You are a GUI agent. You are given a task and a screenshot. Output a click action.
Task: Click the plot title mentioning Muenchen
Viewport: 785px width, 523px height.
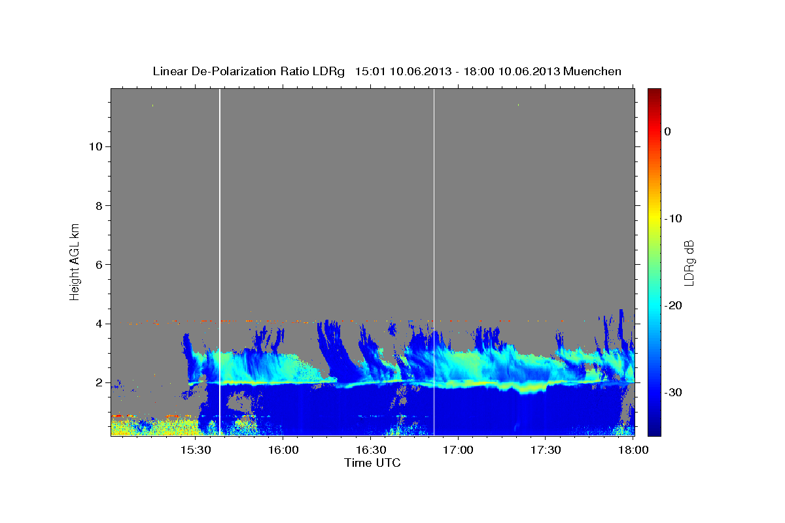coord(387,71)
